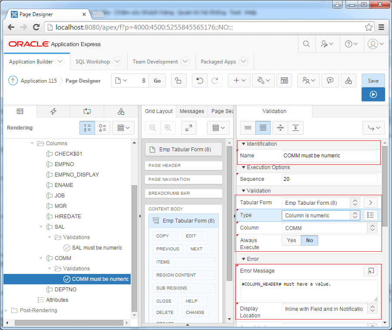The image size is (392, 330).
Task: Click the Save and Run Page play icon
Action: pyautogui.click(x=373, y=94)
